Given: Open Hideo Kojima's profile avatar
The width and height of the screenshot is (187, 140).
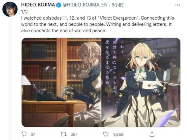Looking at the screenshot, I should click(x=10, y=9).
